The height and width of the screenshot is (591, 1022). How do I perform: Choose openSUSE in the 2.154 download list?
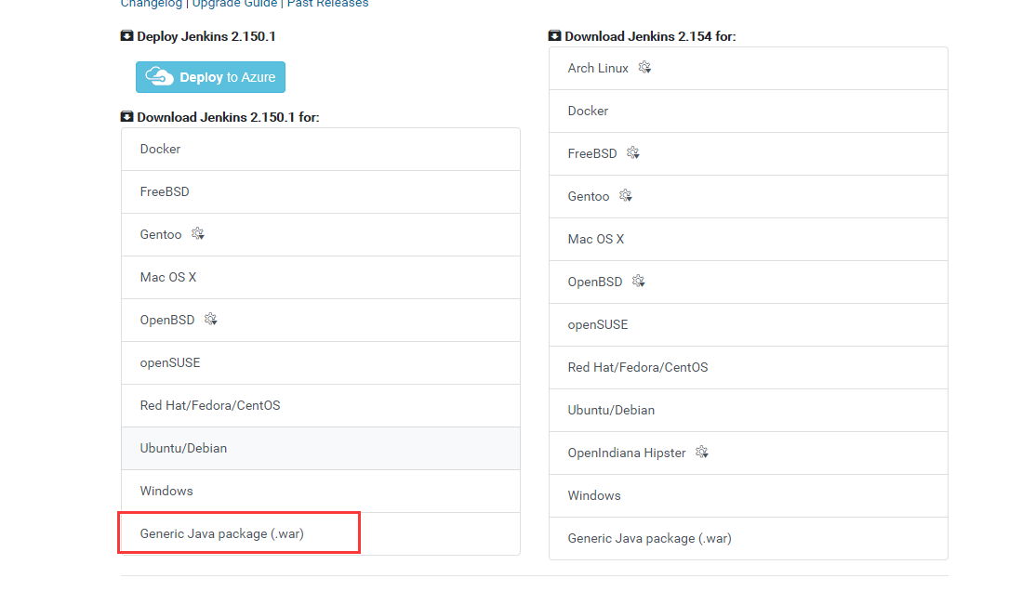click(598, 324)
